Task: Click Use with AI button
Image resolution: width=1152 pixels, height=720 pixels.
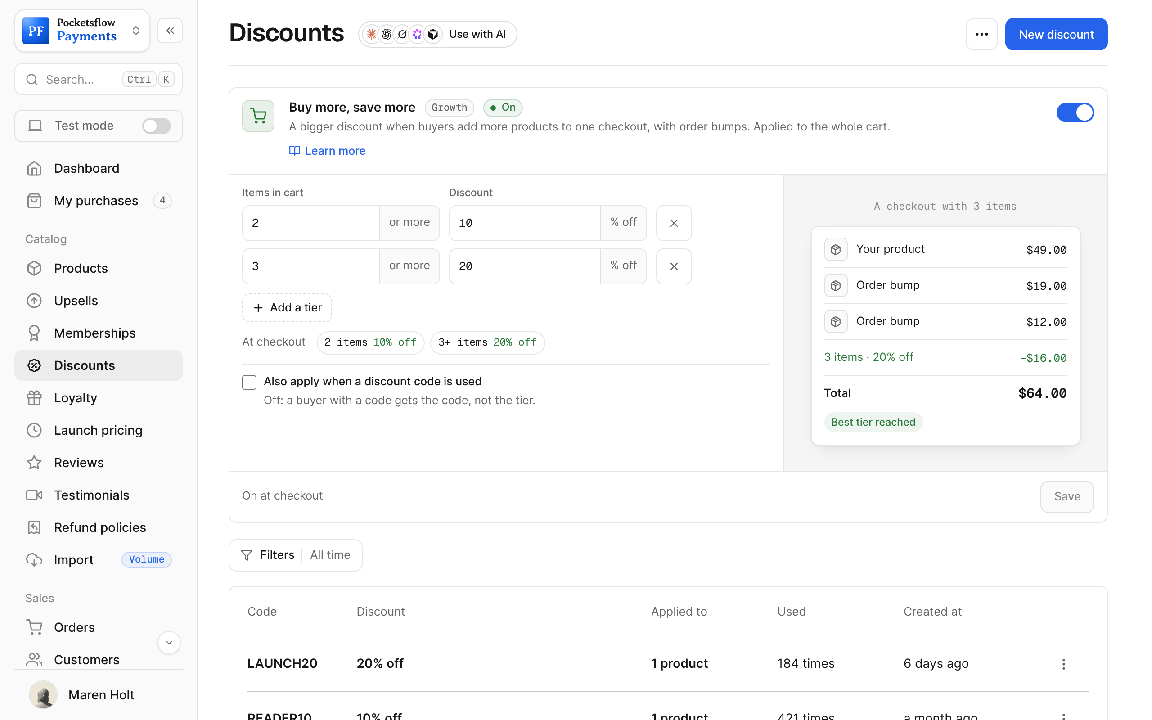Action: point(437,34)
